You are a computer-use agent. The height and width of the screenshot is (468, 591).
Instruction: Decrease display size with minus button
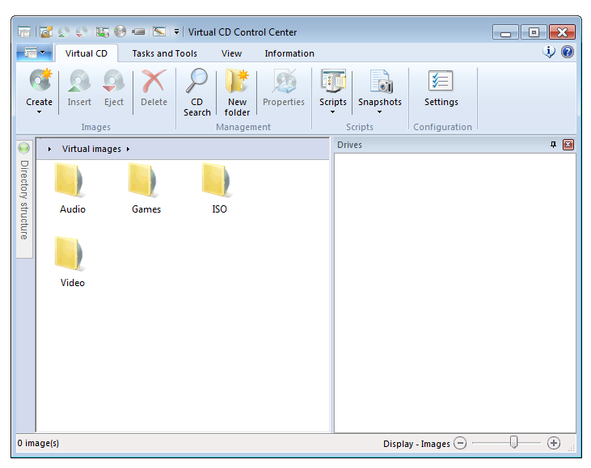coord(460,443)
